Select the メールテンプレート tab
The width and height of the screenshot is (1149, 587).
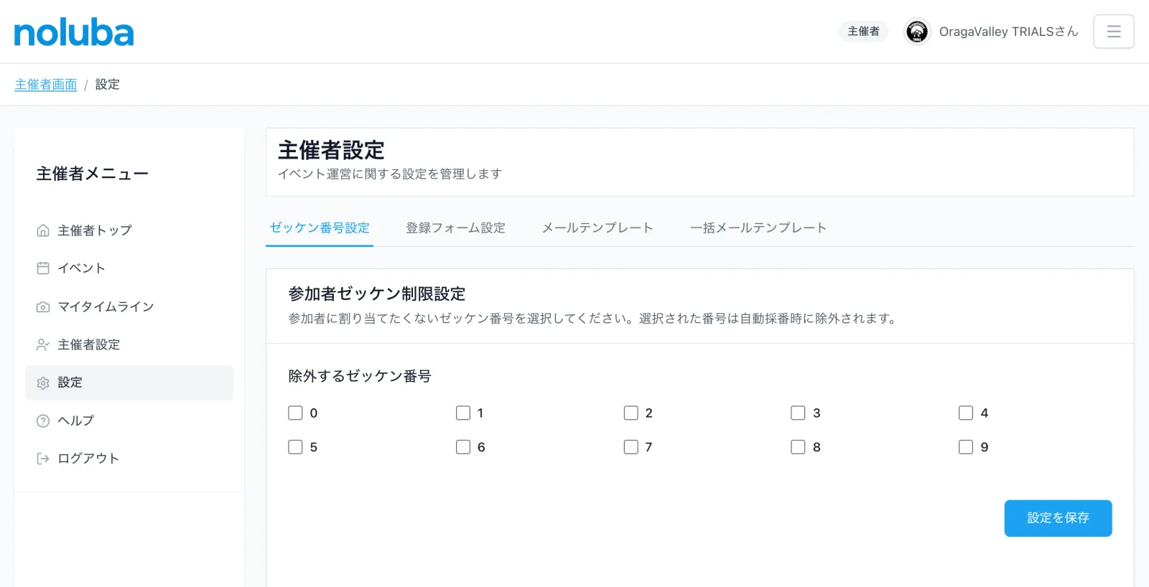pos(597,228)
